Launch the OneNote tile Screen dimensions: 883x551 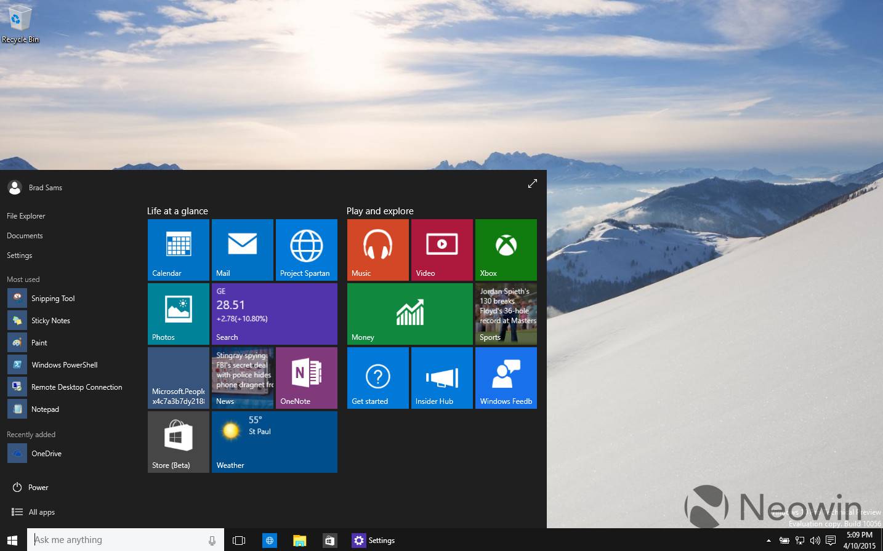(307, 378)
